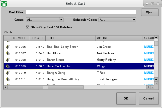Toggle Show Only First 100 Matches checkbox

coord(28,27)
